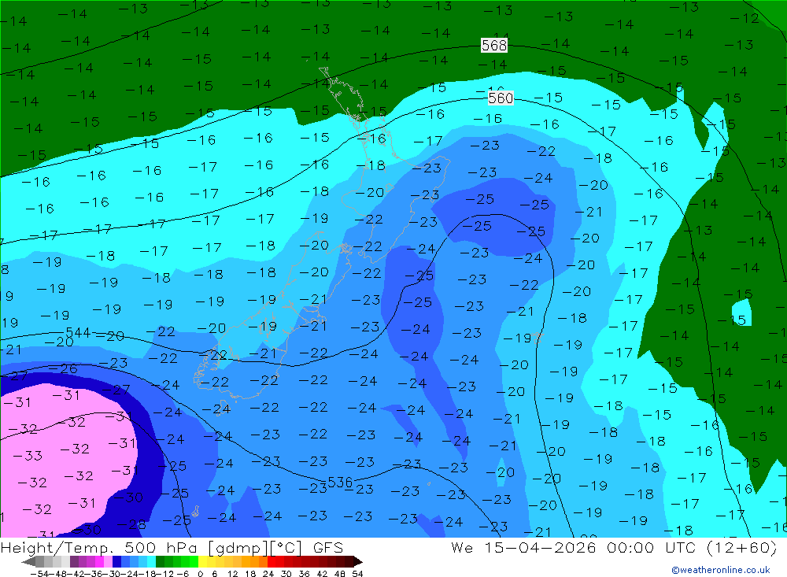Click the Height/Temp. 500 hPa map title
This screenshot has width=787, height=577.
coord(172,547)
